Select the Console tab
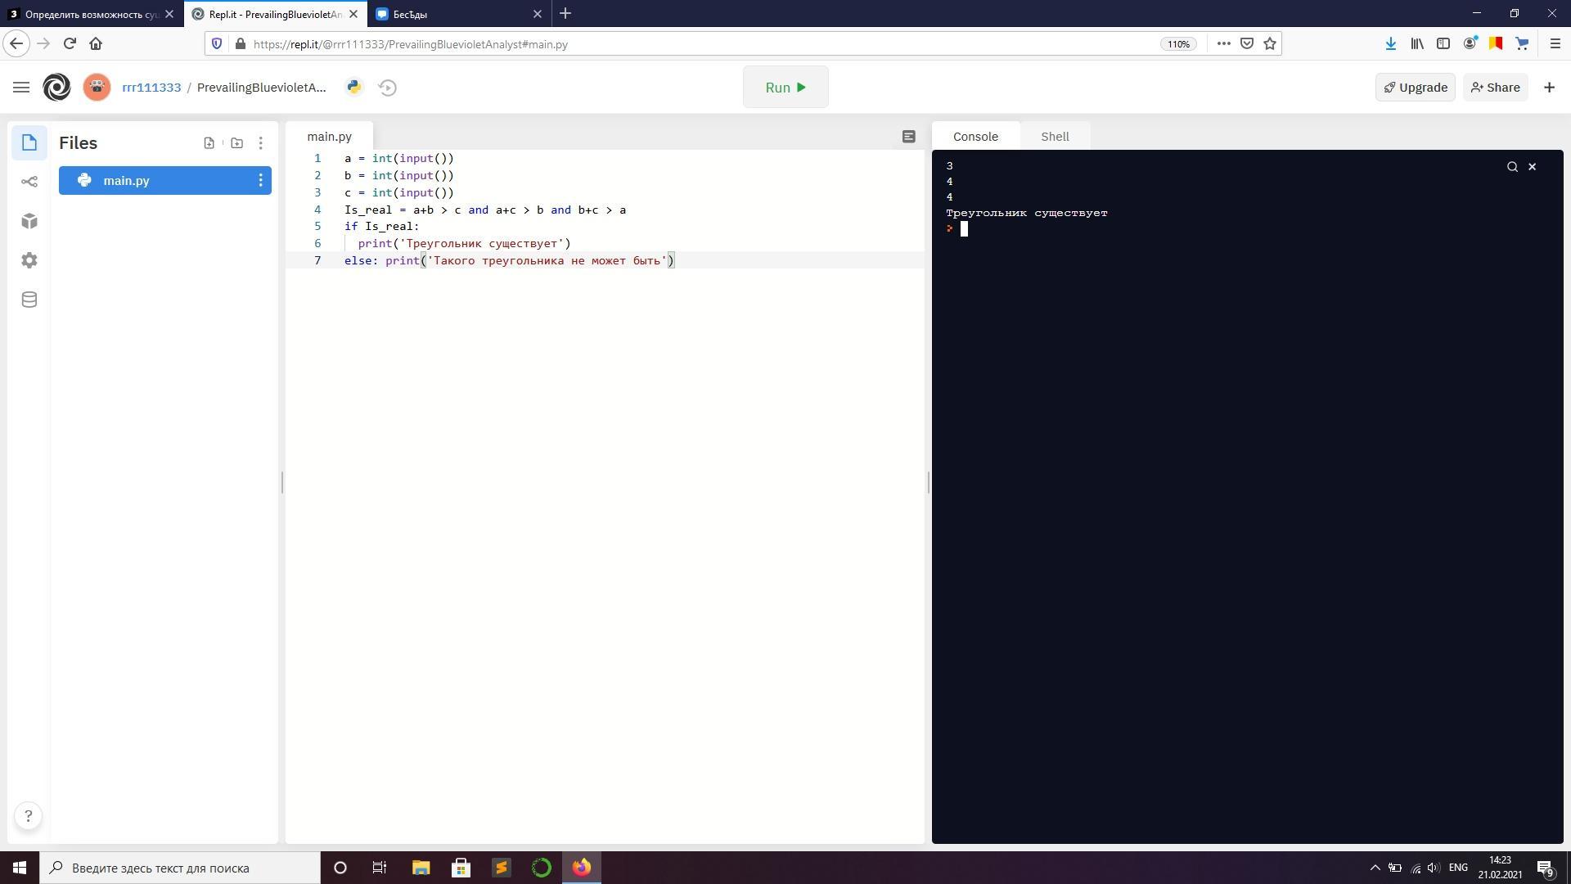Viewport: 1571px width, 884px height. (x=975, y=137)
